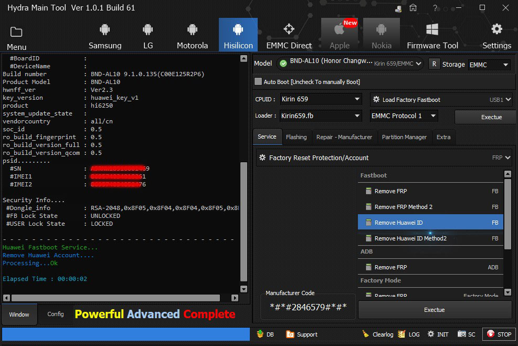The height and width of the screenshot is (346, 518).
Task: Open the Samsung brand module
Action: [x=105, y=35]
